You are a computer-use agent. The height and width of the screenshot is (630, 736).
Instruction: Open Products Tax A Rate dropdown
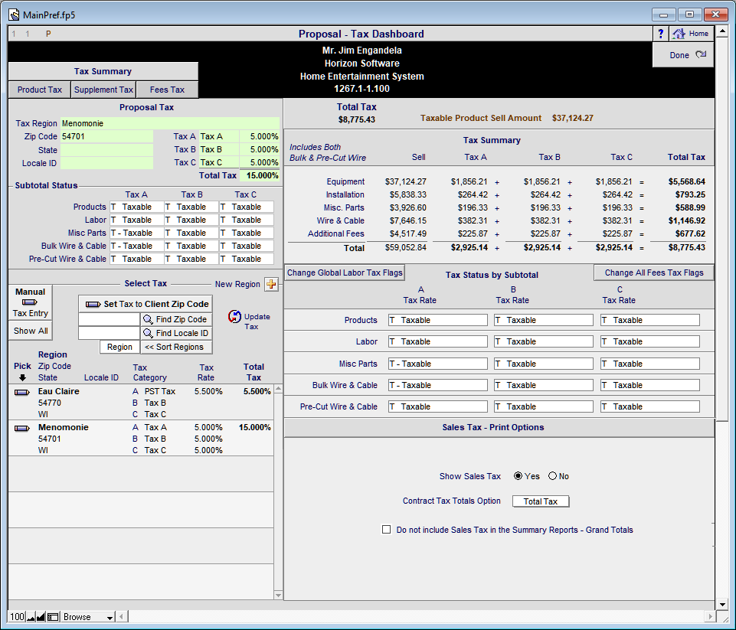click(x=437, y=321)
